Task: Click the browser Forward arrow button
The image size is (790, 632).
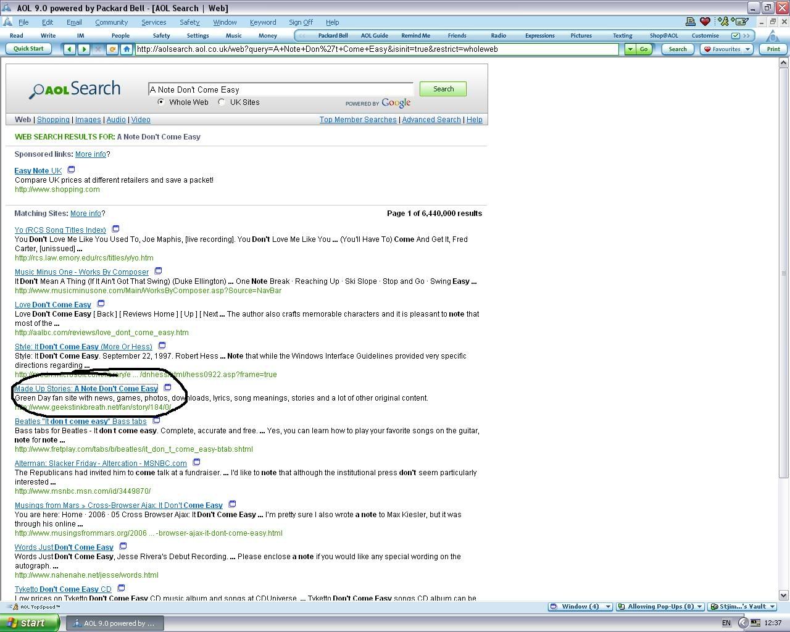Action: (x=84, y=49)
